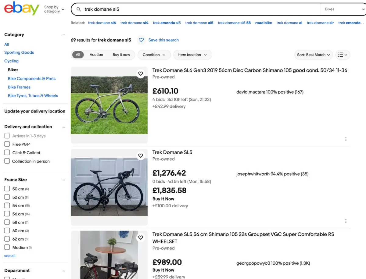366x279 pixels.
Task: Select Medium frame size
Action: tap(7, 247)
